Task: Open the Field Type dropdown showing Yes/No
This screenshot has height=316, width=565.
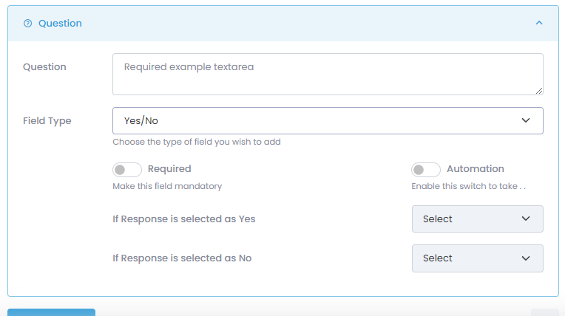Action: [327, 120]
